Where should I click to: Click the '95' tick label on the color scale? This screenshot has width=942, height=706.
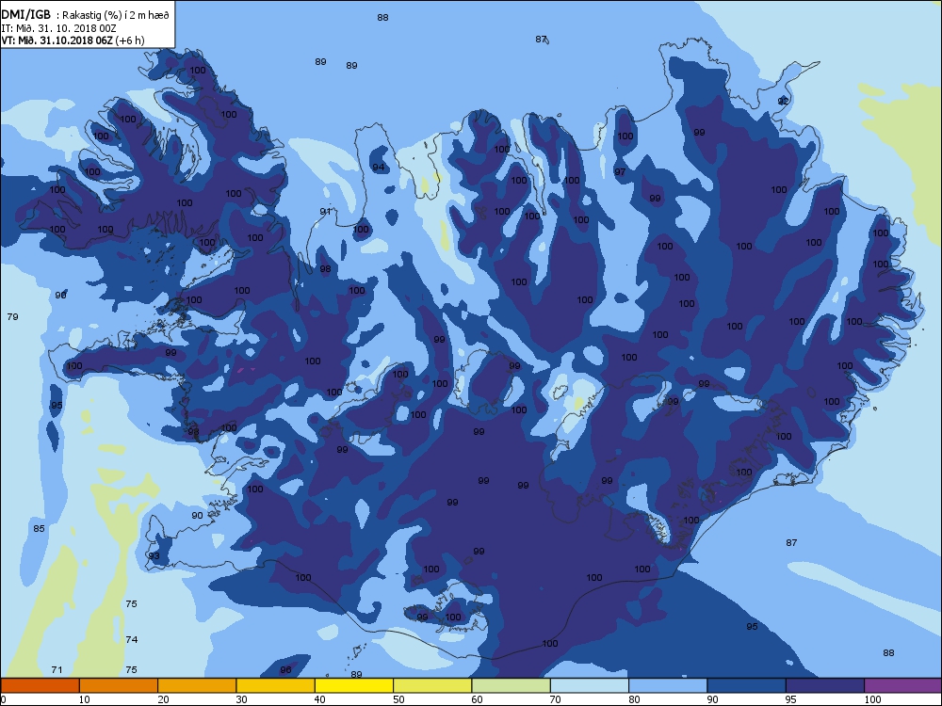tap(791, 698)
